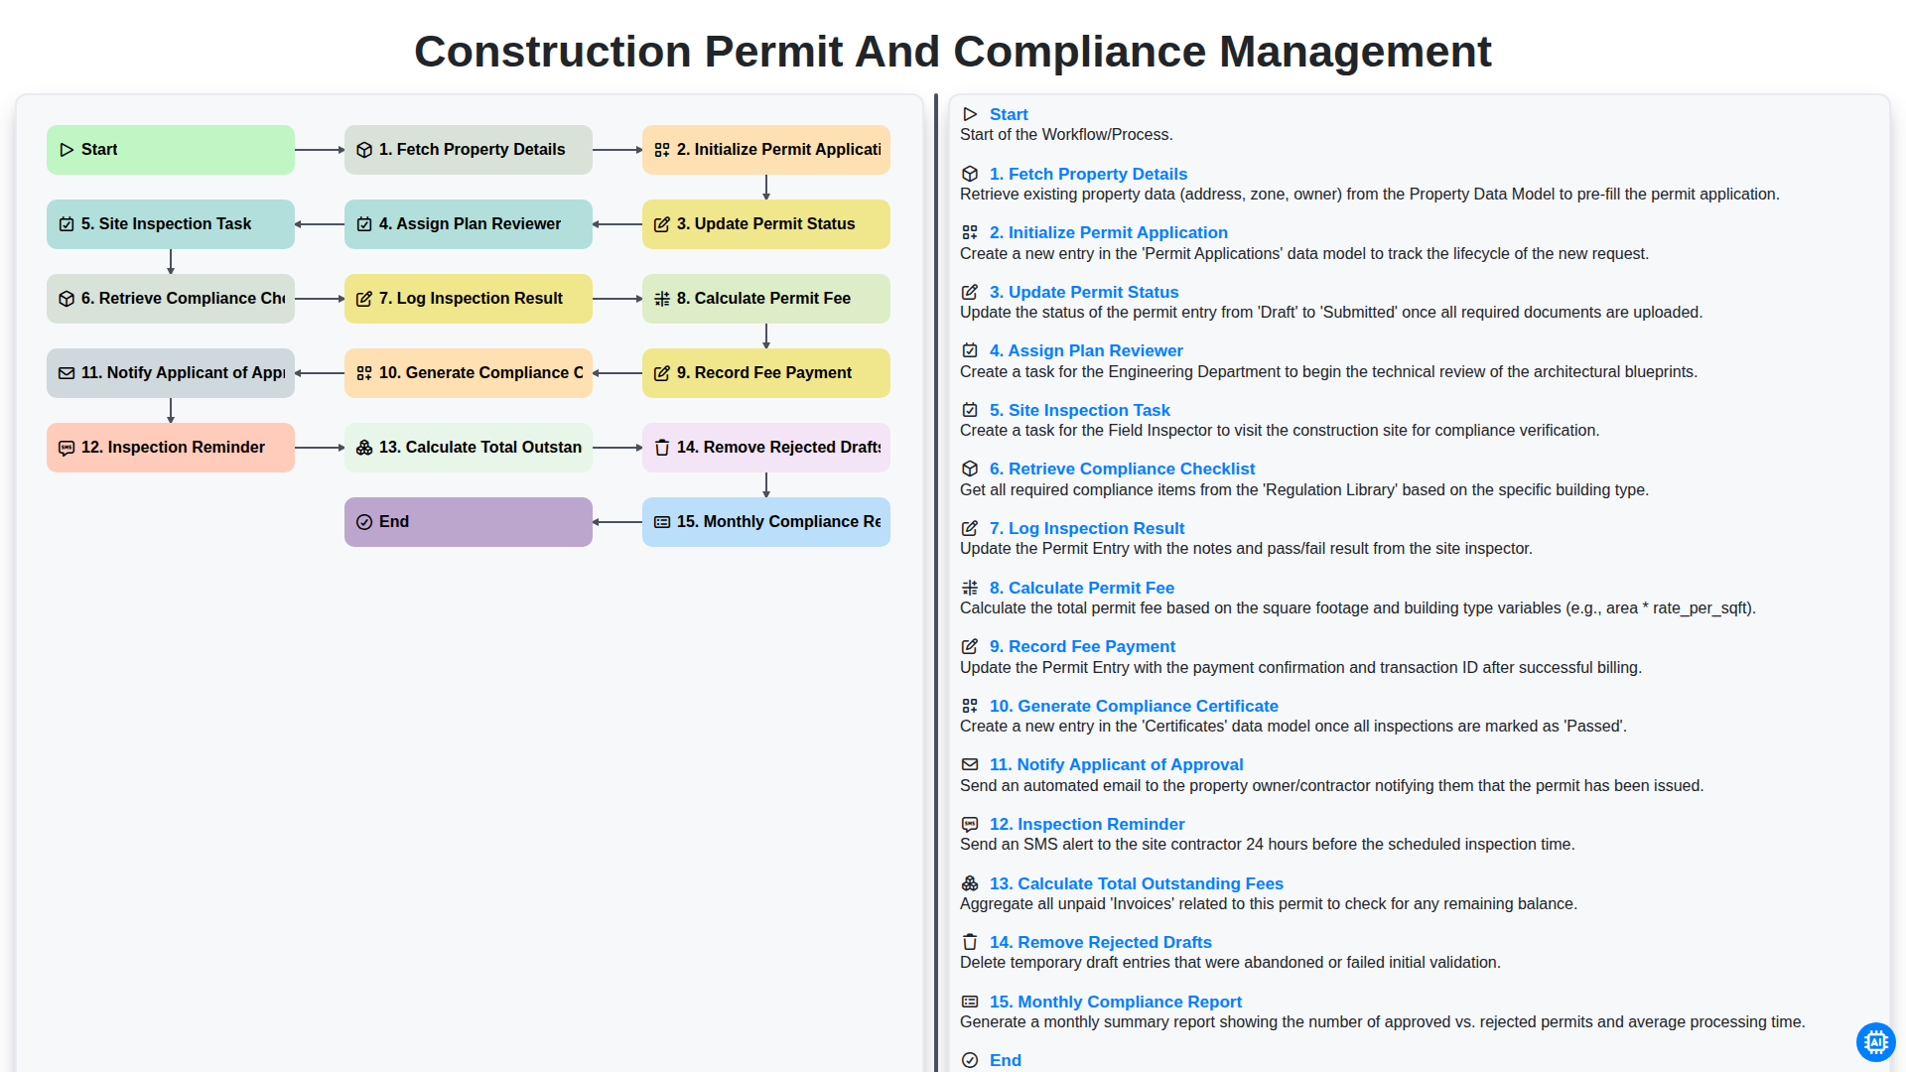The image size is (1906, 1072).
Task: Open the AI assistant chip button
Action: tap(1875, 1042)
